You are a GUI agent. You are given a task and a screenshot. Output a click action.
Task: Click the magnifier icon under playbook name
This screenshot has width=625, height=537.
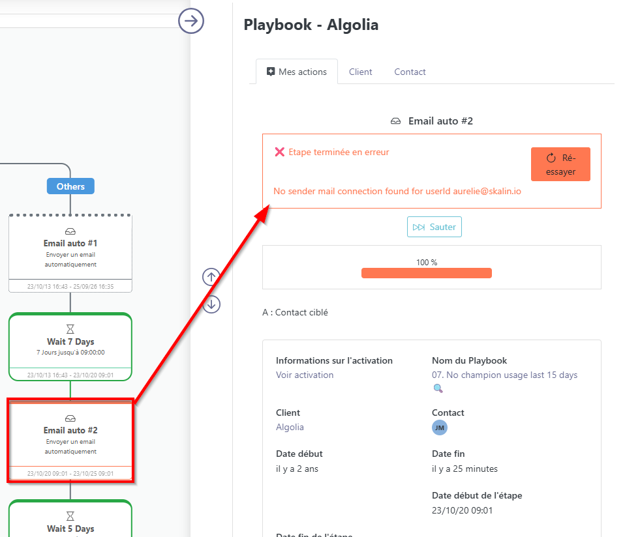(x=438, y=388)
